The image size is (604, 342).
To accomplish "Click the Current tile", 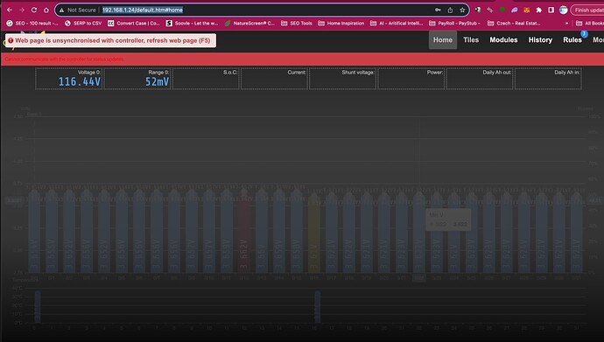I will click(x=274, y=79).
